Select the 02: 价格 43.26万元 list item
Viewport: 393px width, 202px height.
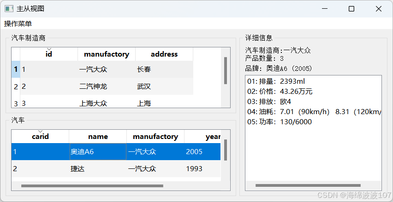313,92
